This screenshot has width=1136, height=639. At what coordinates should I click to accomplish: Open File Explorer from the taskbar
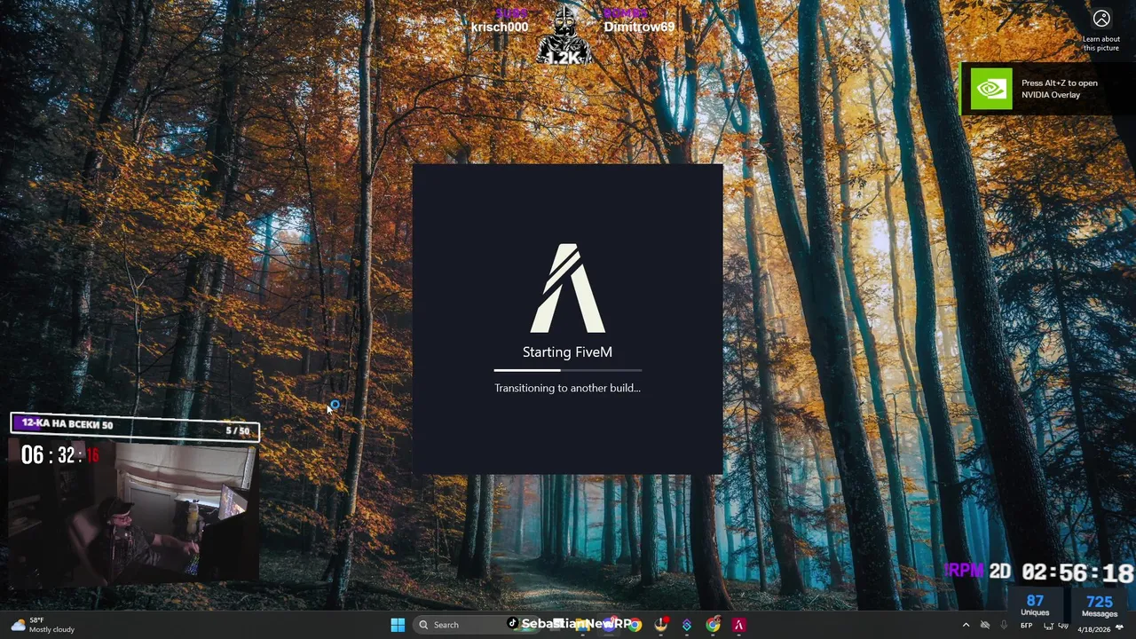point(582,625)
